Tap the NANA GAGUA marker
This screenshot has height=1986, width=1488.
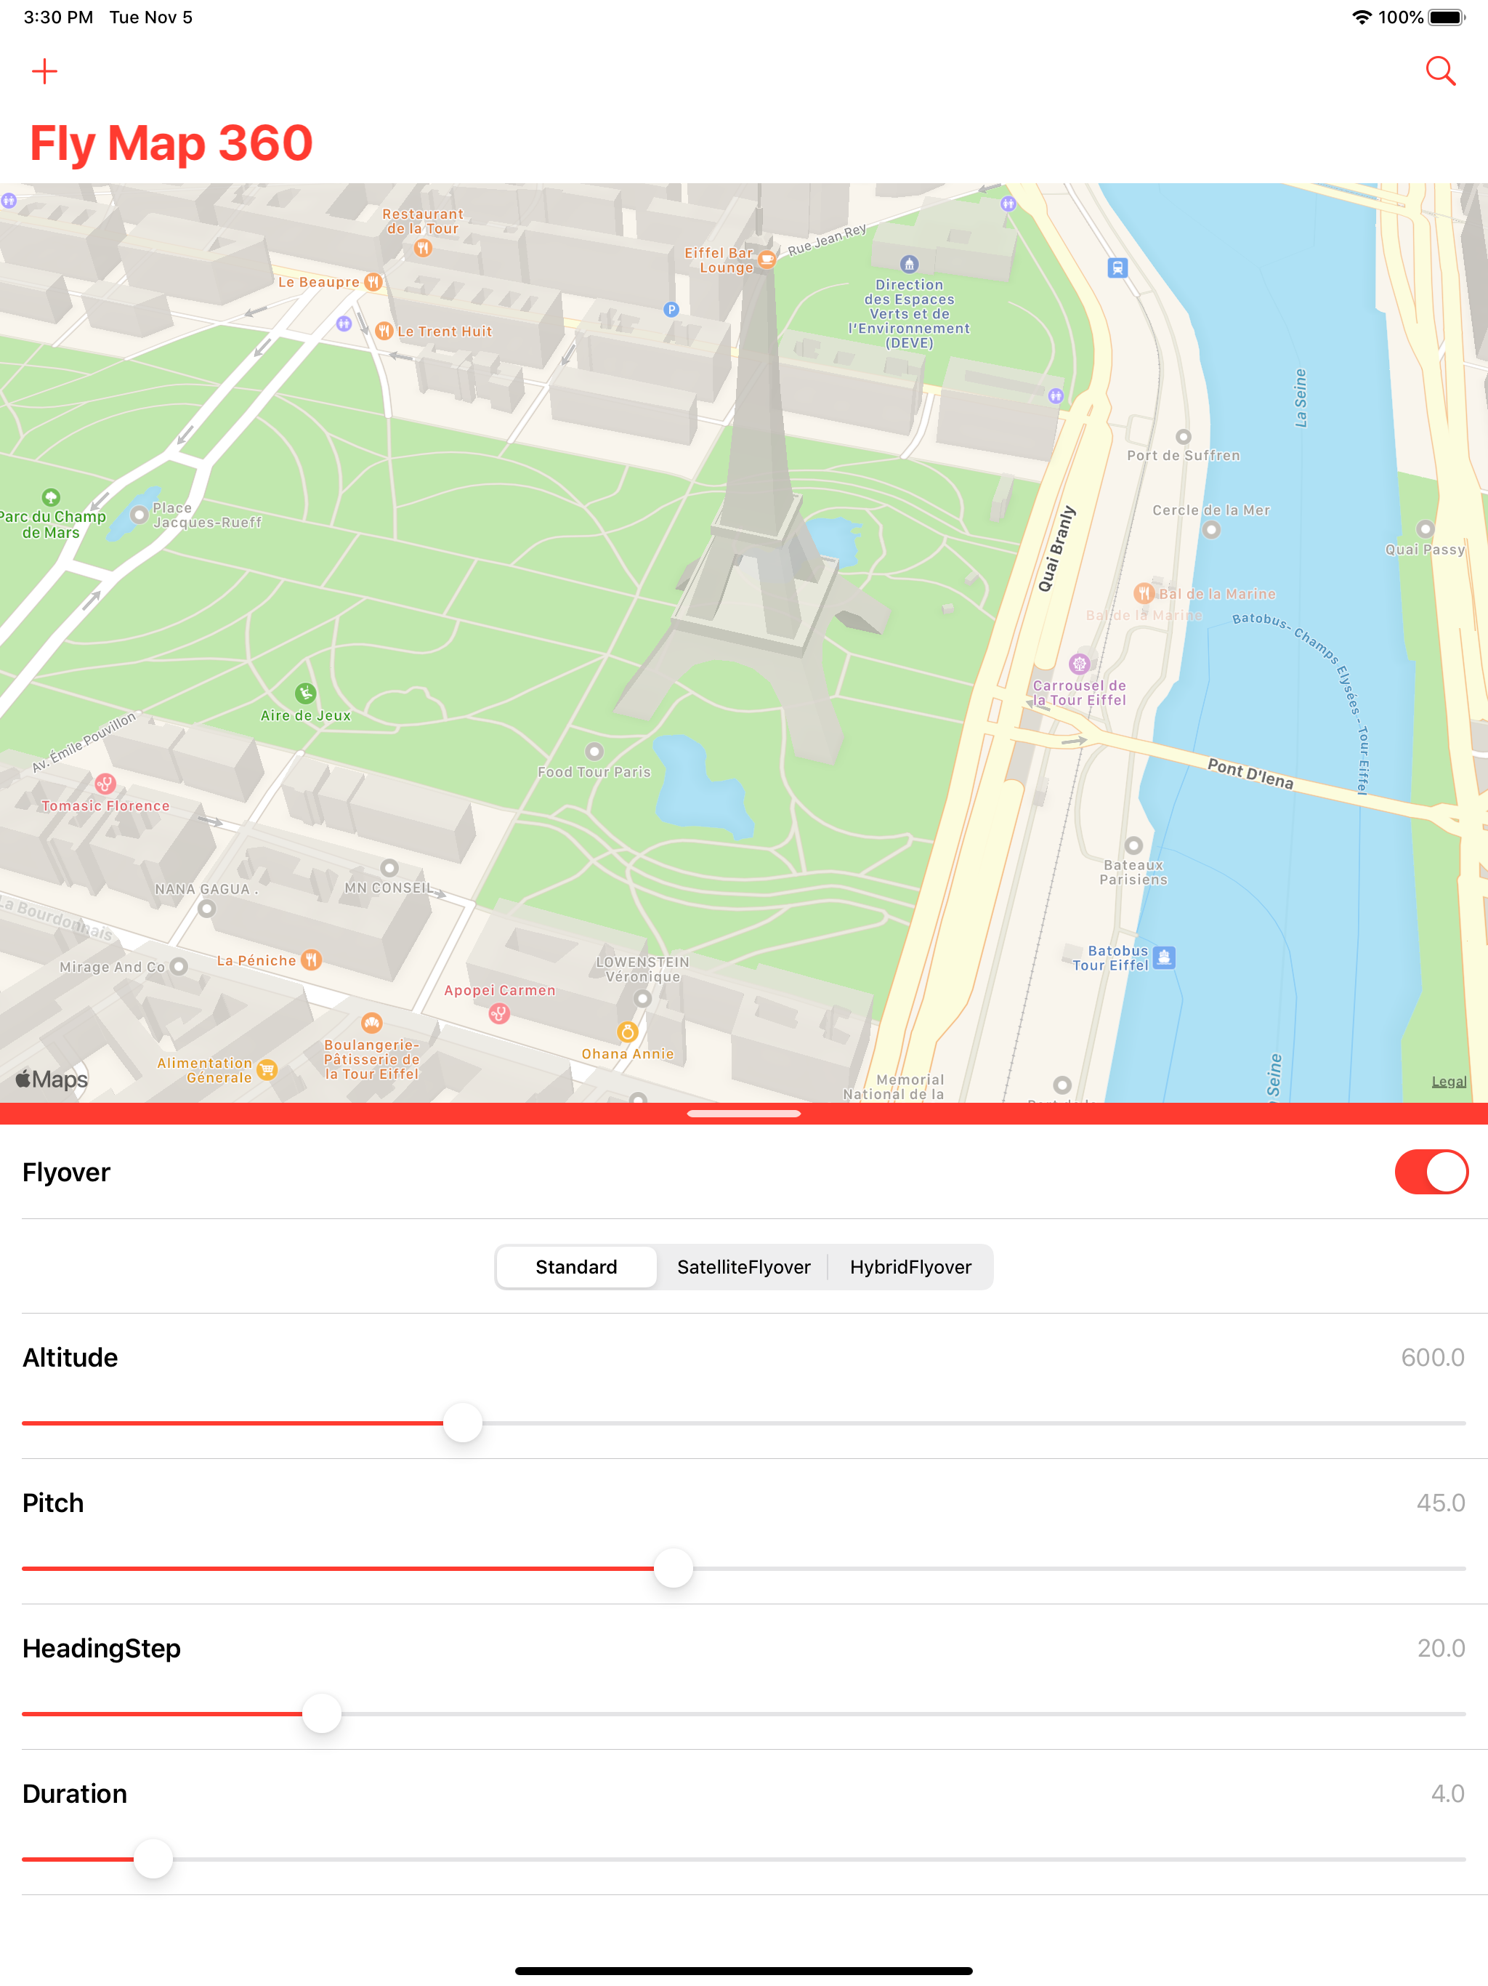pos(206,909)
